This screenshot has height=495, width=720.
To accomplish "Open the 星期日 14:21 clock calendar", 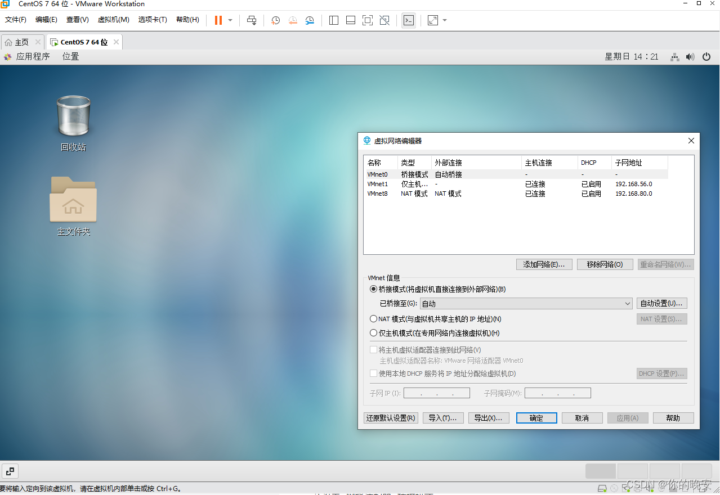I will pyautogui.click(x=632, y=57).
